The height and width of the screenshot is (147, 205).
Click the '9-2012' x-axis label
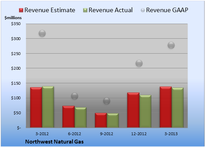point(107,134)
